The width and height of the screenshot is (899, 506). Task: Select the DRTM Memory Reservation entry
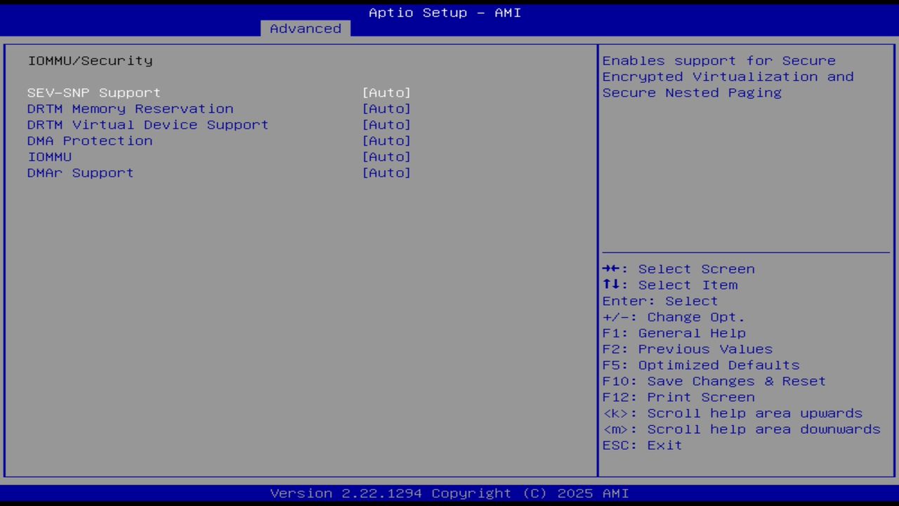click(130, 108)
